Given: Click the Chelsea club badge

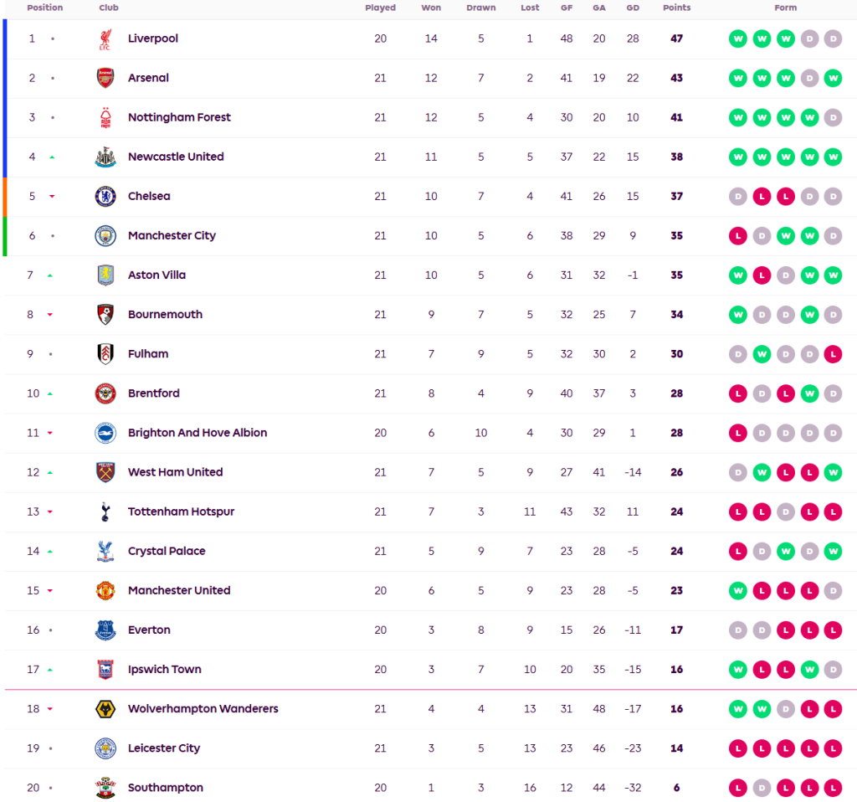Looking at the screenshot, I should pyautogui.click(x=105, y=196).
